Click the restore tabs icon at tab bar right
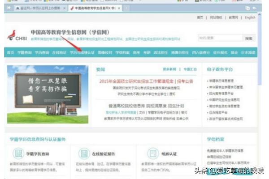 click(x=247, y=8)
